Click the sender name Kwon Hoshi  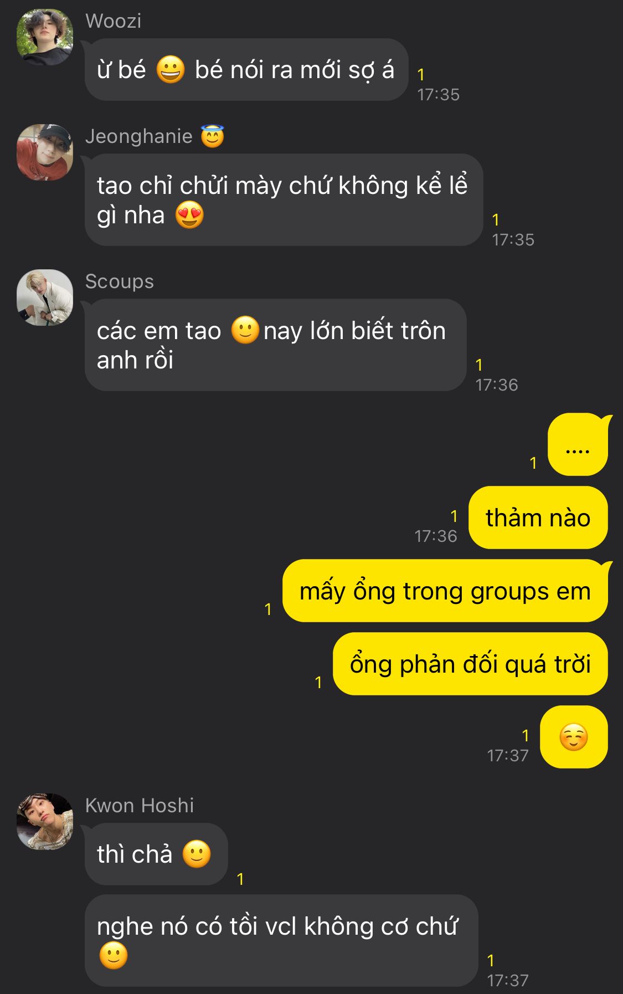(140, 806)
